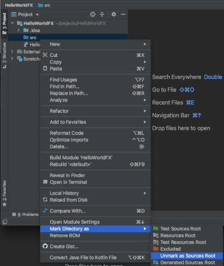Viewport: 224px width, 266px height.
Task: Click the locate/select opened file crosshair icon
Action: coord(93,14)
